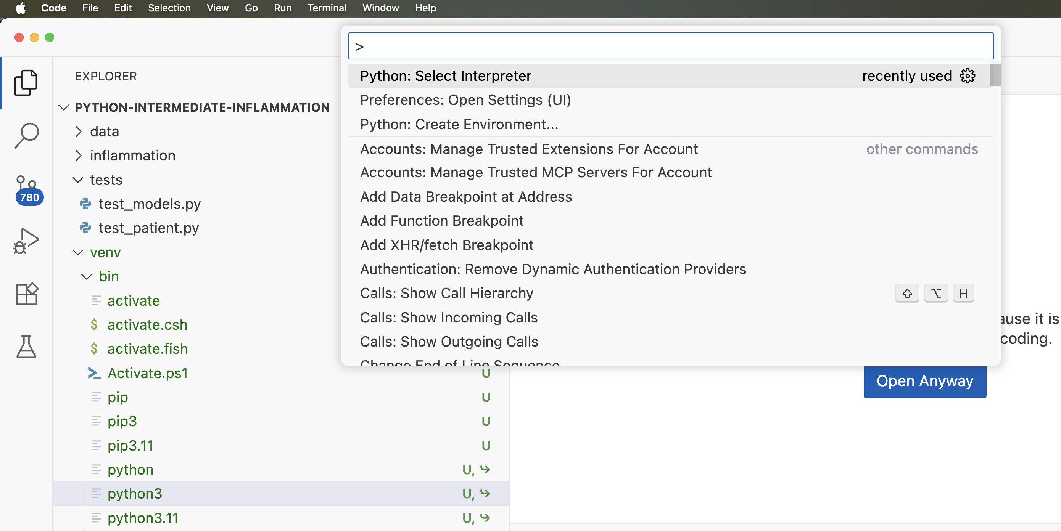Click the terminal icon beside Activate.ps1
The width and height of the screenshot is (1061, 531).
pos(94,373)
